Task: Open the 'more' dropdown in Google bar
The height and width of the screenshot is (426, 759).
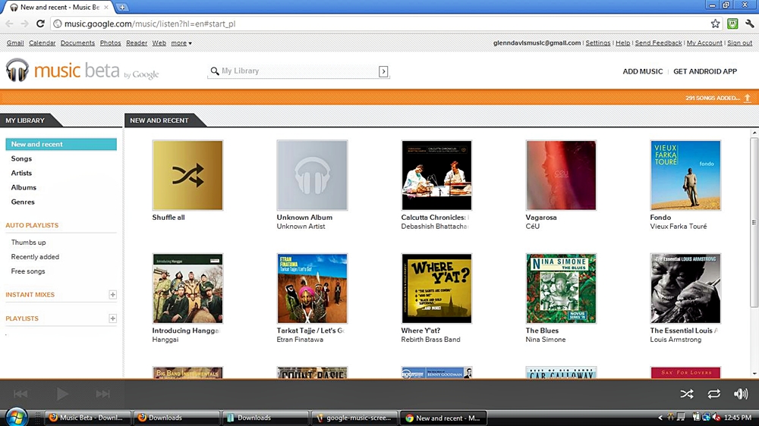Action: click(x=181, y=43)
